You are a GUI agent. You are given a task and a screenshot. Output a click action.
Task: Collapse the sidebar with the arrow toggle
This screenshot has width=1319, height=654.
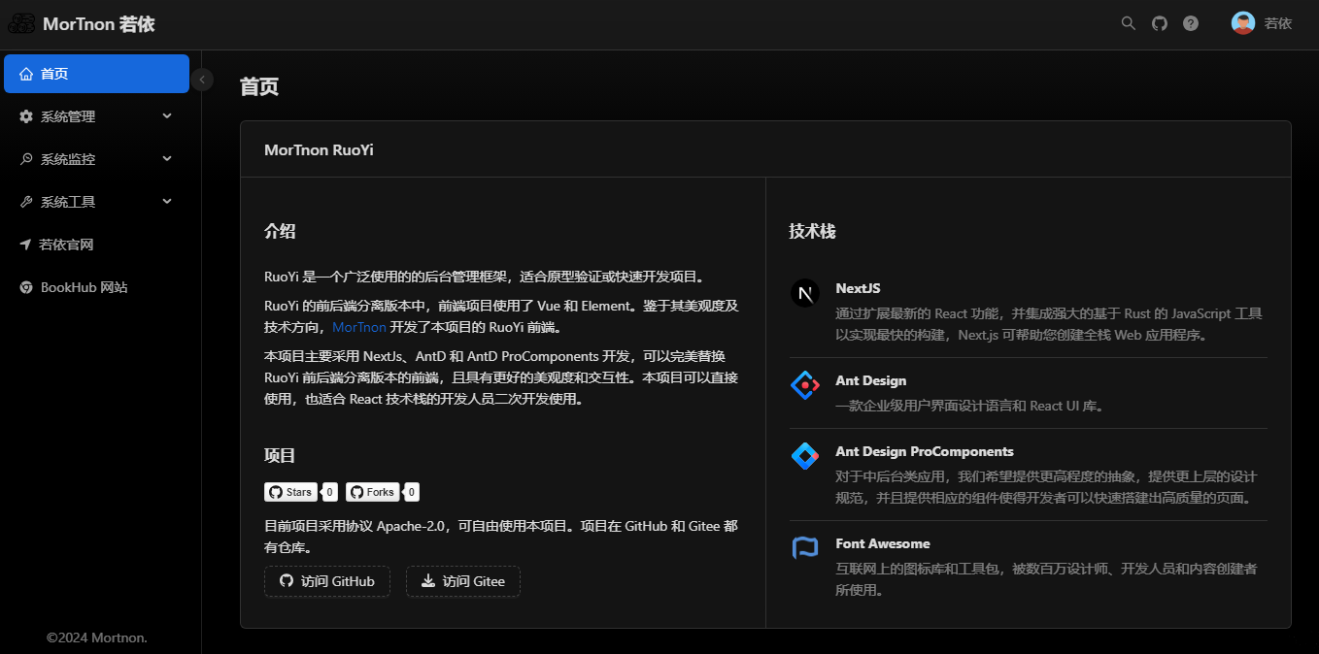tap(202, 81)
